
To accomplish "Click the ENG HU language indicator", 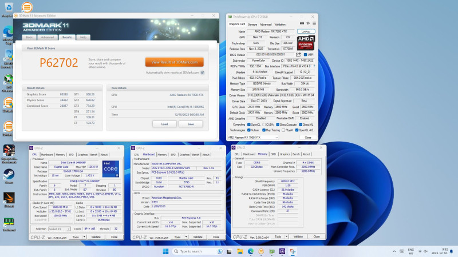I will (411, 251).
